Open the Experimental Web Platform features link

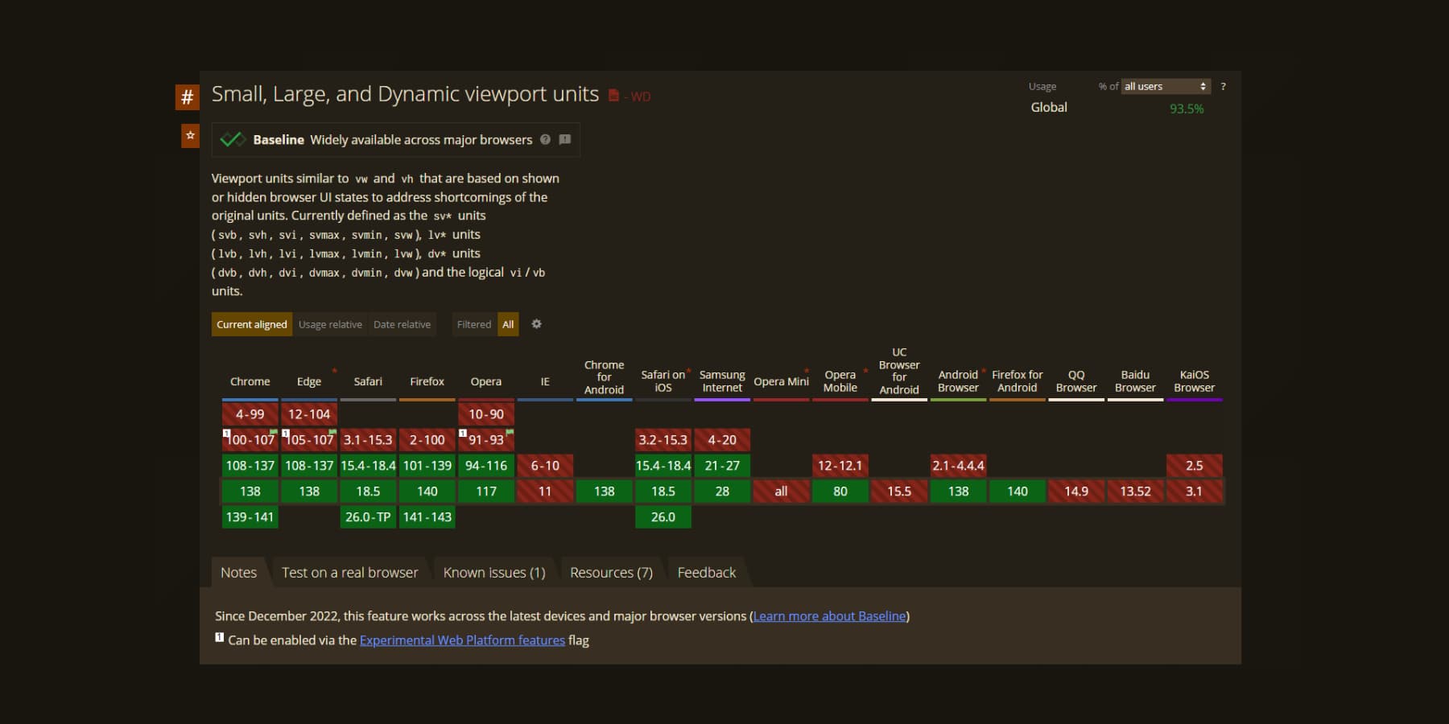point(462,640)
